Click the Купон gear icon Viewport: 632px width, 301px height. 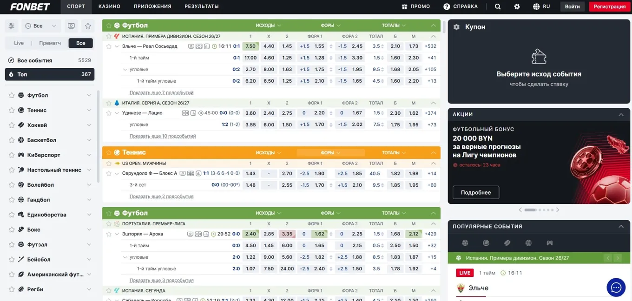point(456,27)
